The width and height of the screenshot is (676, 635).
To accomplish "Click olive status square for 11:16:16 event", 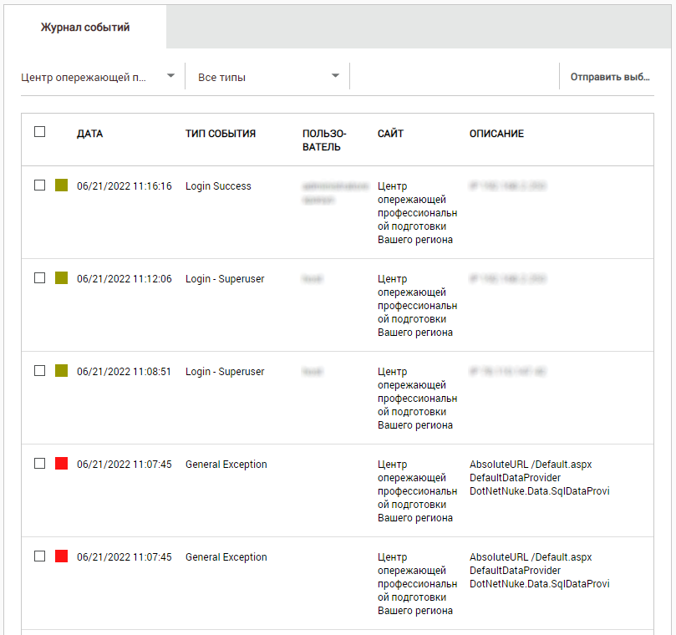I will point(61,185).
